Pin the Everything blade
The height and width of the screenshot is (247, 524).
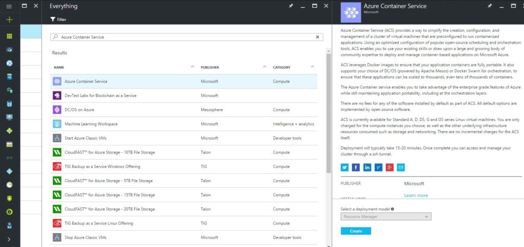(x=291, y=6)
